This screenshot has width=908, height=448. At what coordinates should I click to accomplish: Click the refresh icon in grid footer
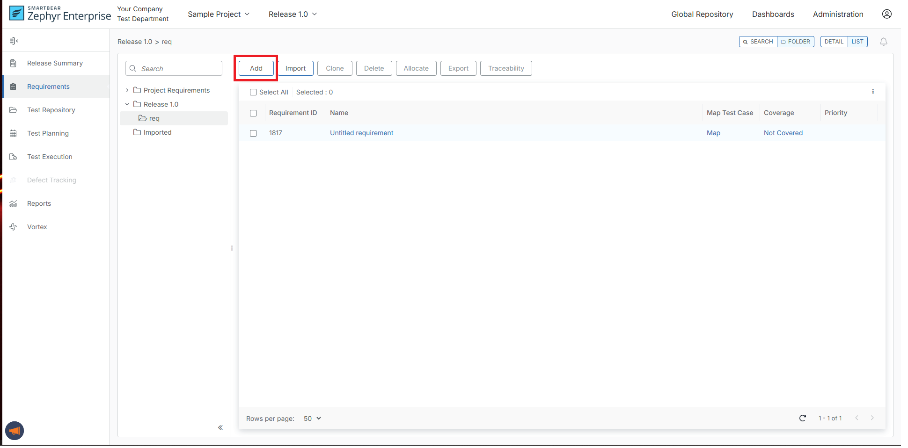pyautogui.click(x=802, y=418)
